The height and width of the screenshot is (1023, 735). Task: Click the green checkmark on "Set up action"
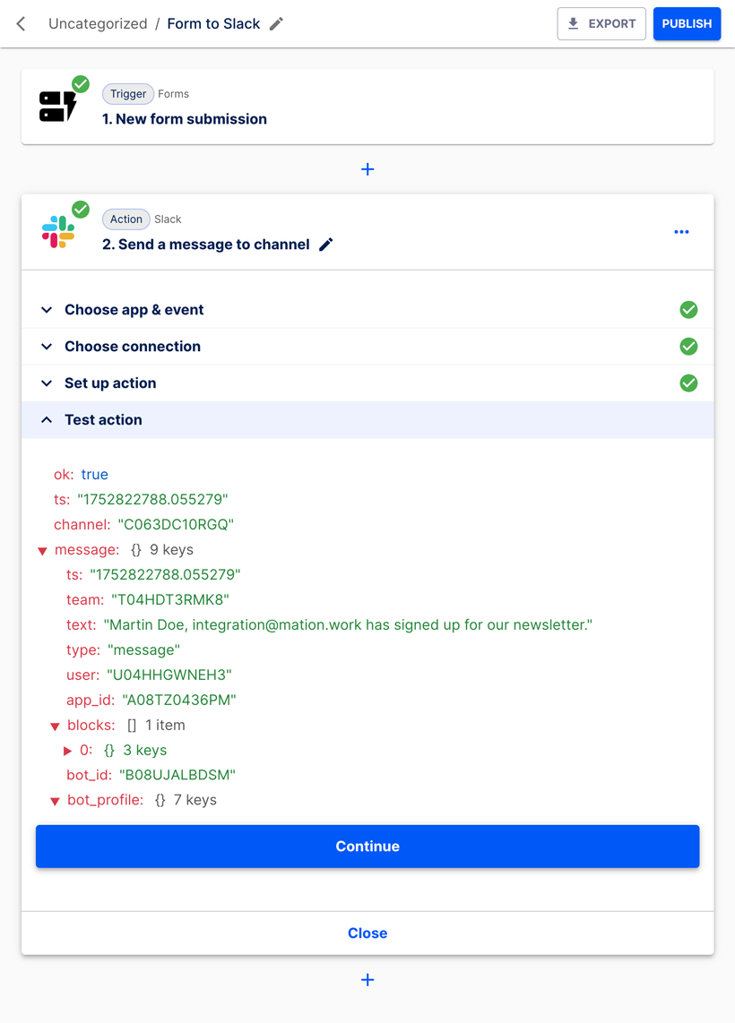[x=688, y=383]
